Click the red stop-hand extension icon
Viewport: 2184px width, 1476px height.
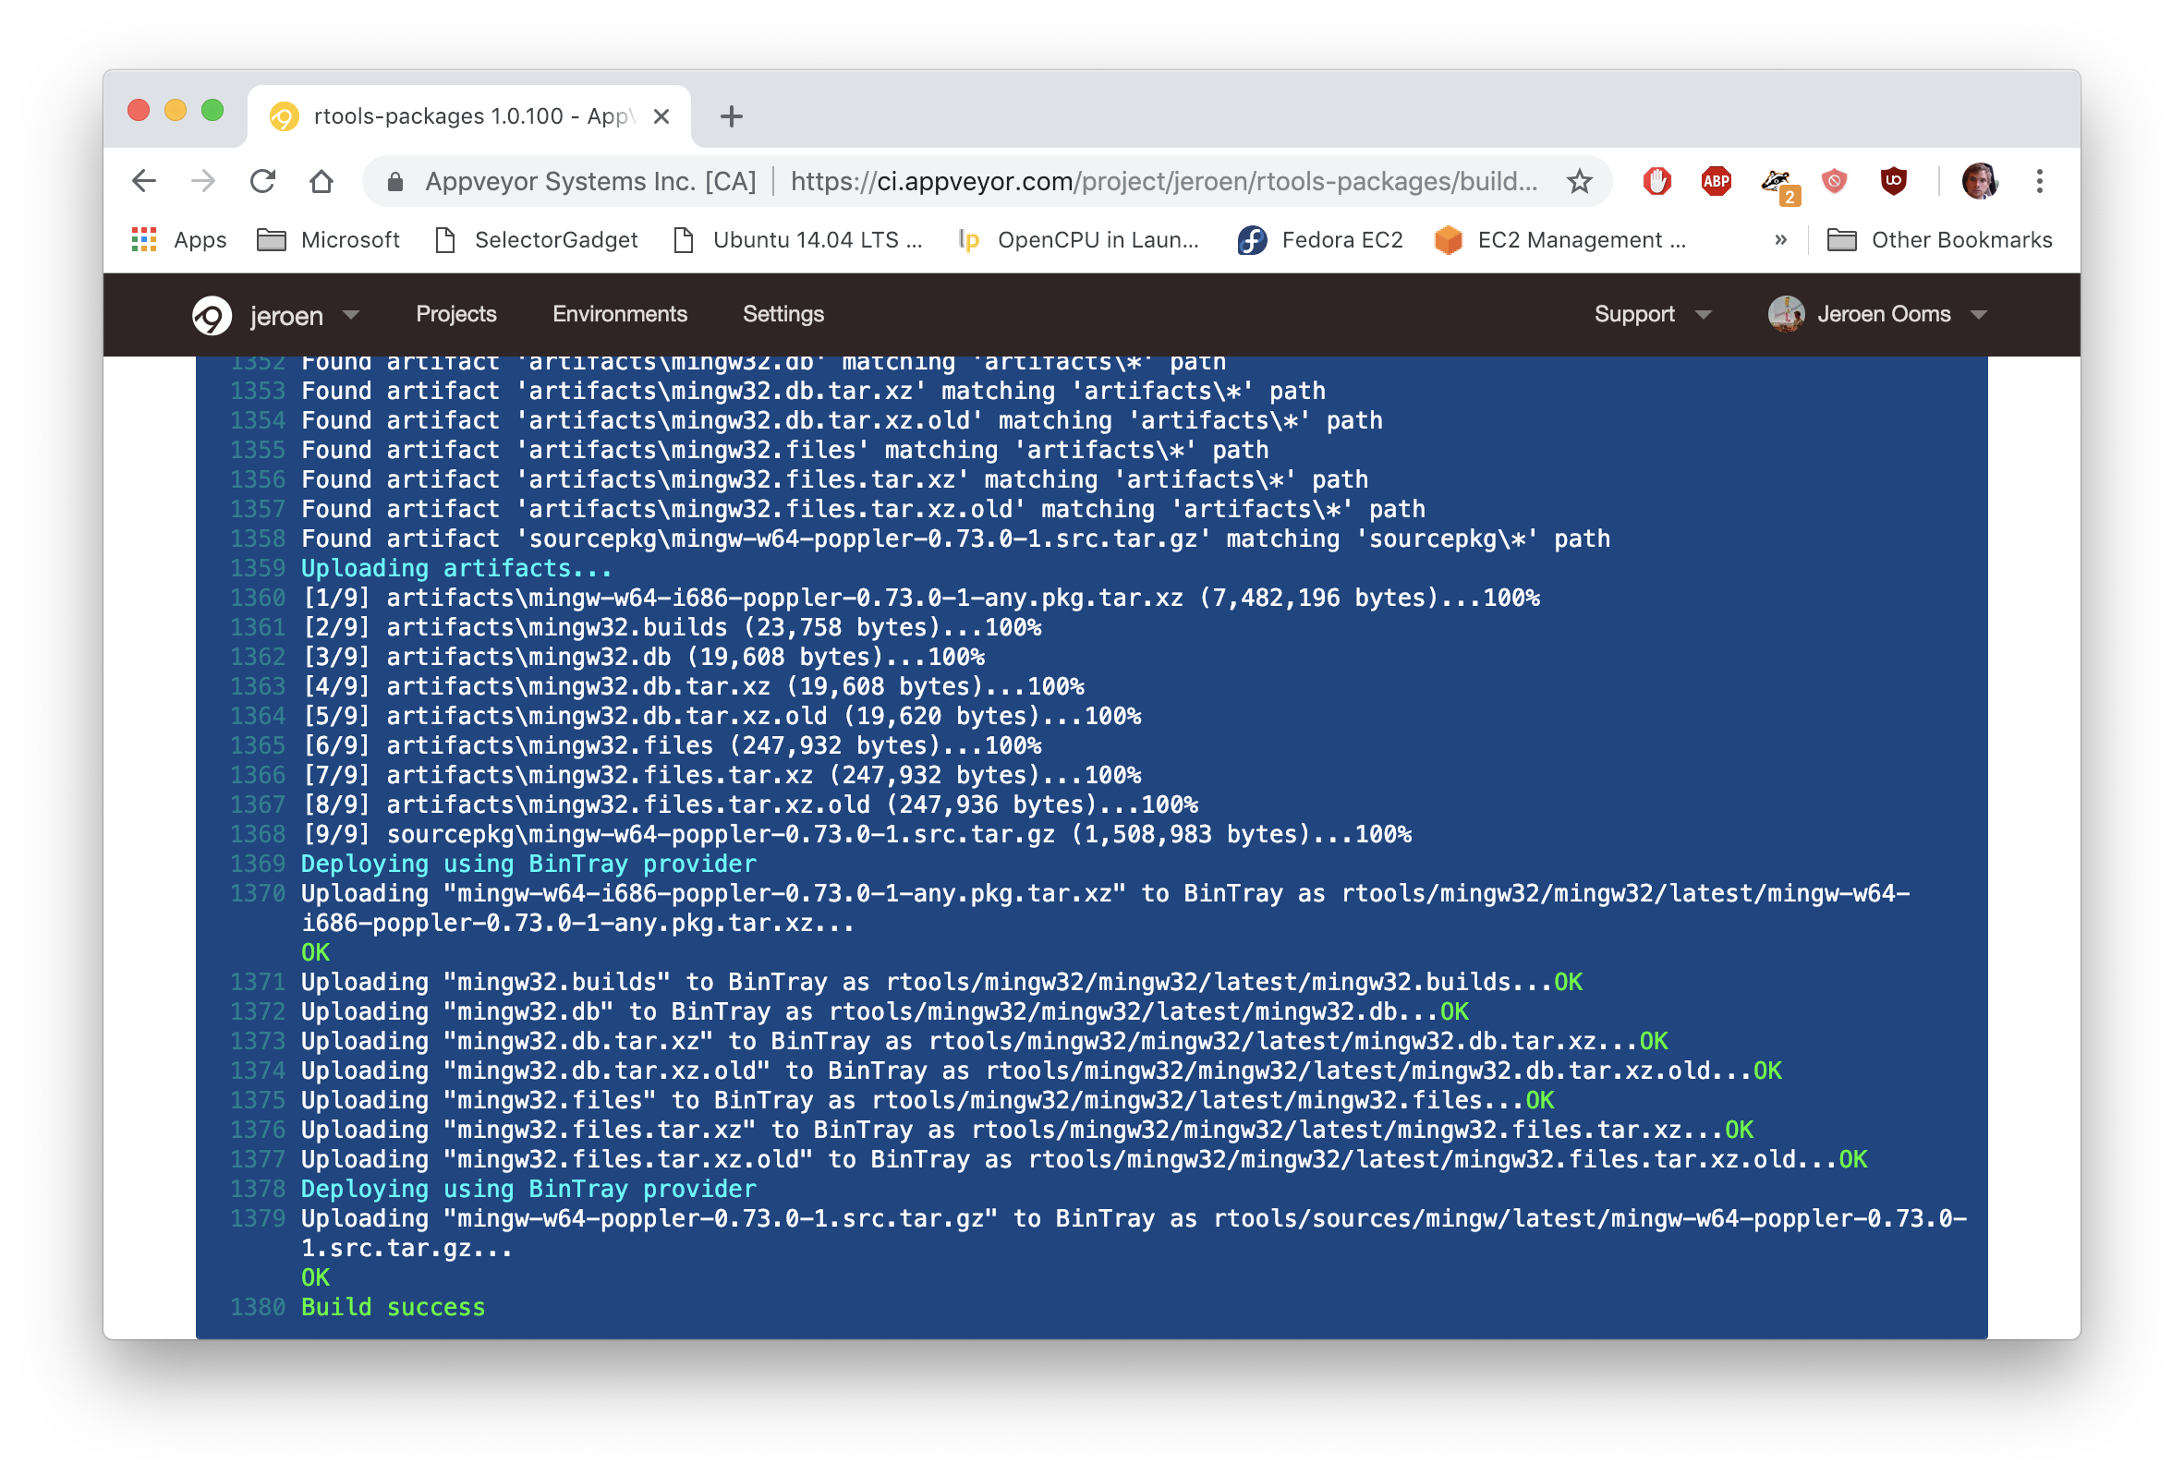coord(1656,181)
